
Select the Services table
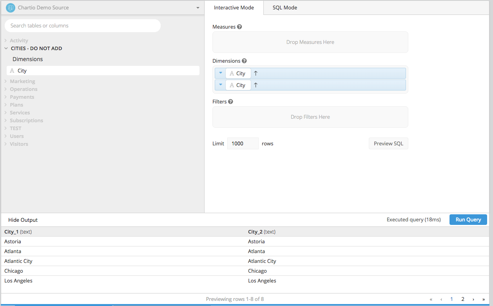pos(20,113)
